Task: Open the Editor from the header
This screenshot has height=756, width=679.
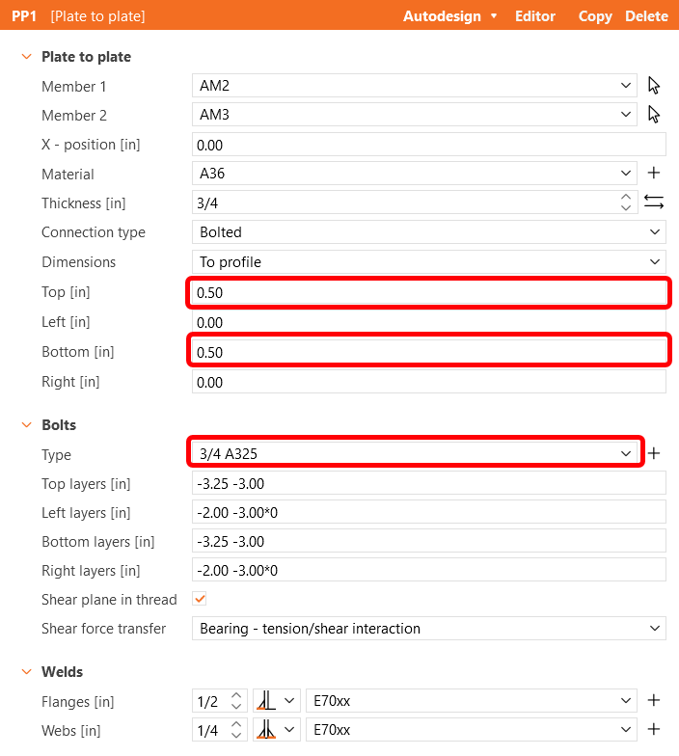Action: pos(535,15)
